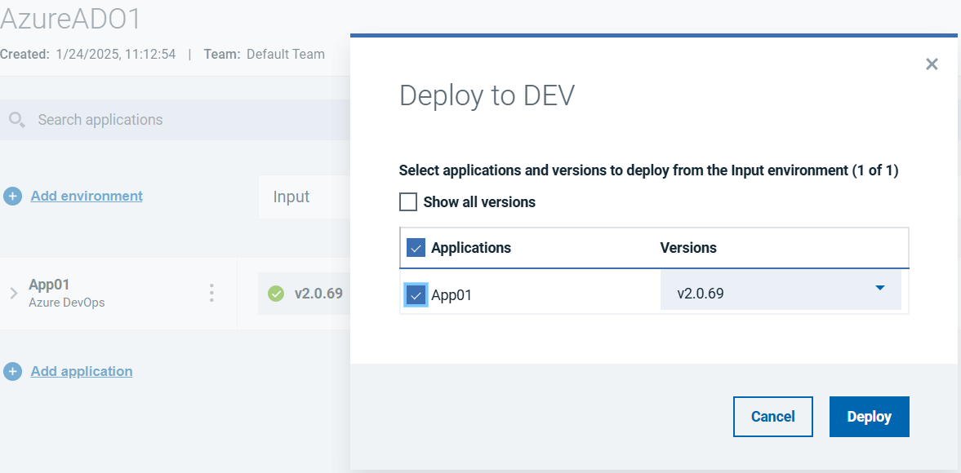
Task: Close the Deploy to DEV dialog
Action: pos(932,64)
